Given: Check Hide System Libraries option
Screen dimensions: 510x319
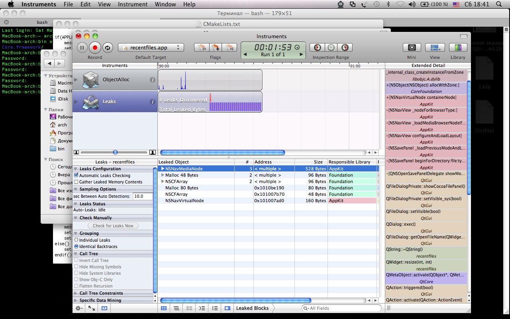Looking at the screenshot, I should (76, 273).
